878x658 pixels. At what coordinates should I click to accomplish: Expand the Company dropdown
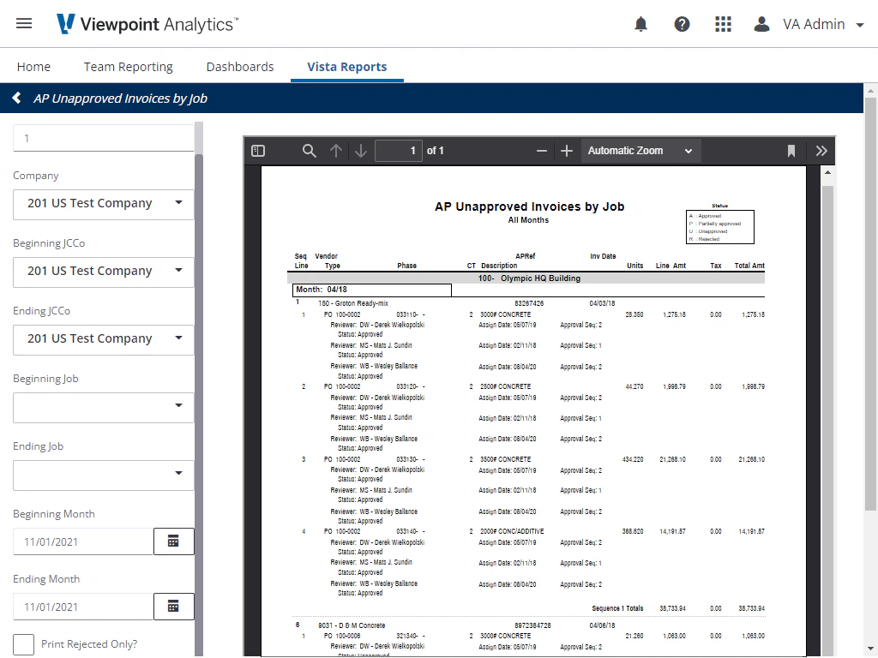104,204
